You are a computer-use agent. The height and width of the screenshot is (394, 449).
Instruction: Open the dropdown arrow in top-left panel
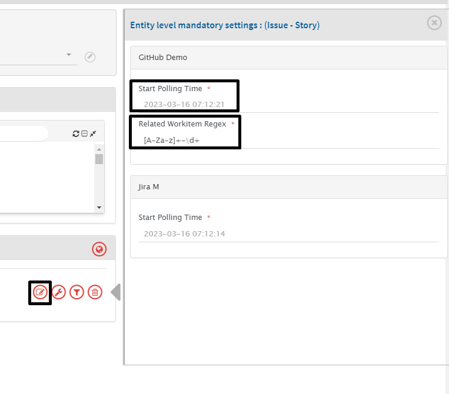pyautogui.click(x=68, y=55)
